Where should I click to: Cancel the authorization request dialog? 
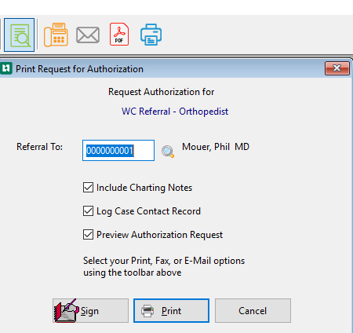[x=253, y=310]
